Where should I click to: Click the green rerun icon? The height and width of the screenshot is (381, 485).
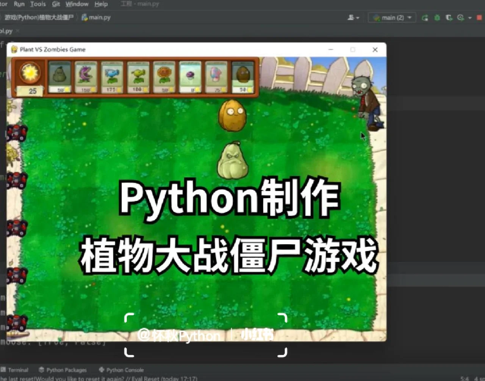pyautogui.click(x=425, y=18)
